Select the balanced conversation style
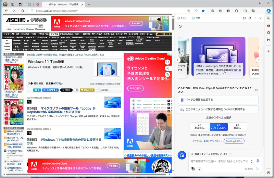The width and height of the screenshot is (274, 178). [x=219, y=127]
